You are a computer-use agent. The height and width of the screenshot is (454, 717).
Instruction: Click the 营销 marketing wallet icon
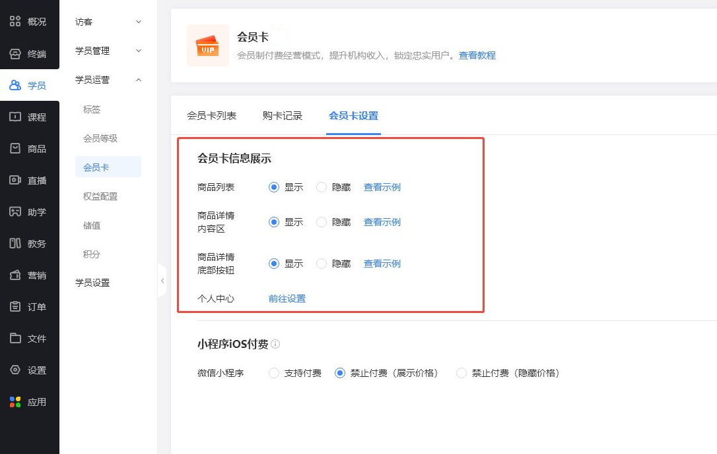point(15,275)
